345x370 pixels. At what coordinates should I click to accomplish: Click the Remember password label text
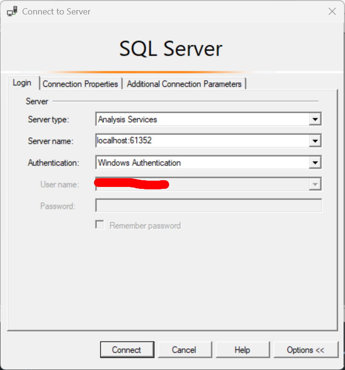pyautogui.click(x=145, y=226)
